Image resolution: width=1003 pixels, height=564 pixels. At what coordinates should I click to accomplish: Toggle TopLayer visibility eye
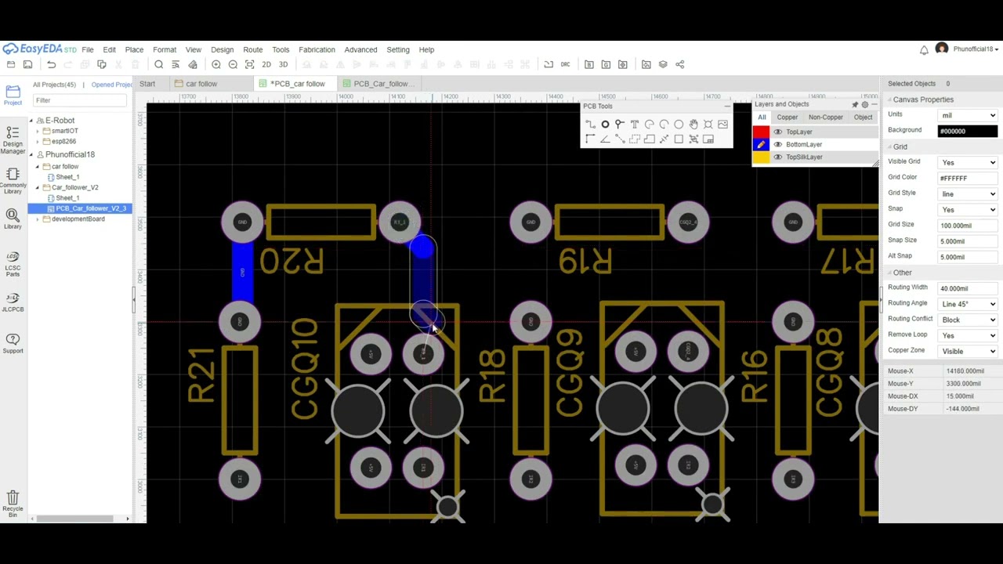[x=777, y=132]
